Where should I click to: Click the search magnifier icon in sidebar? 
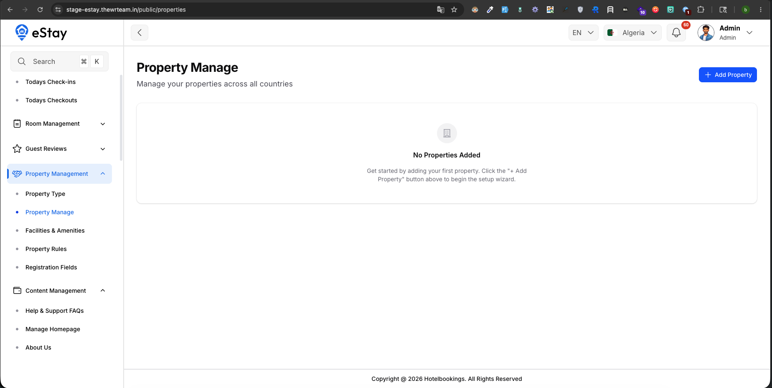pyautogui.click(x=22, y=61)
